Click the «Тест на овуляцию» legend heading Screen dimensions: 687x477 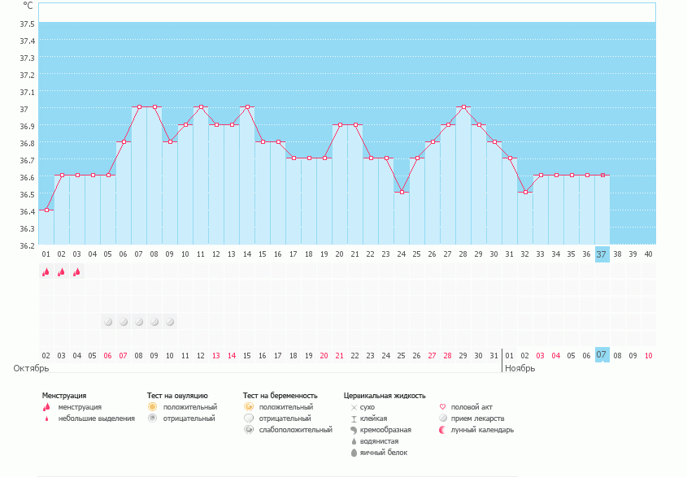[x=177, y=396]
